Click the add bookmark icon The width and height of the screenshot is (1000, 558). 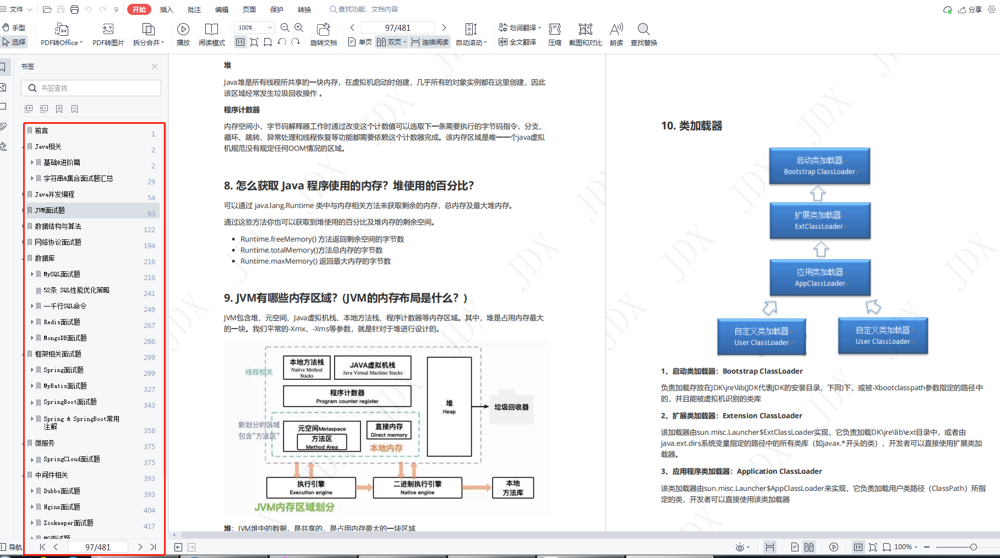[x=59, y=109]
